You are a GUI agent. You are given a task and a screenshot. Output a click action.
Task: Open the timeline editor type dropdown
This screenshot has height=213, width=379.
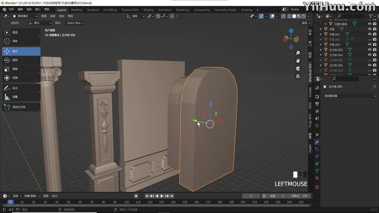coord(6,196)
